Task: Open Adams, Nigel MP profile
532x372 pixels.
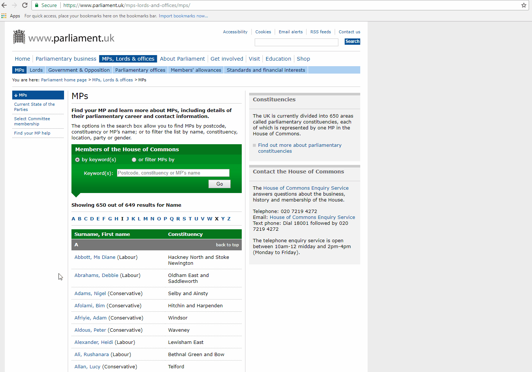Action: 90,294
